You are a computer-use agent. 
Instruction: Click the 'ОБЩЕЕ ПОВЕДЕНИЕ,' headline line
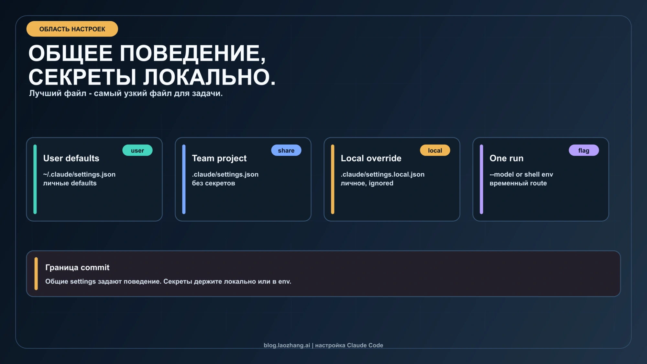[147, 53]
